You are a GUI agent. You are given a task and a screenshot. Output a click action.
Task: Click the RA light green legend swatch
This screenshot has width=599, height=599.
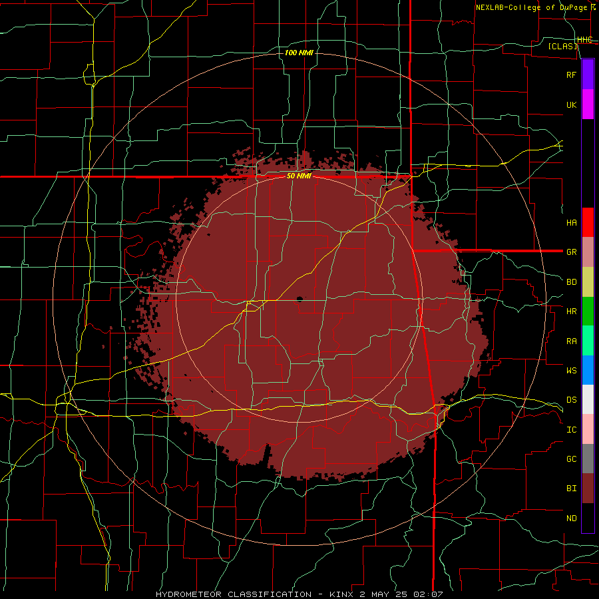[588, 341]
